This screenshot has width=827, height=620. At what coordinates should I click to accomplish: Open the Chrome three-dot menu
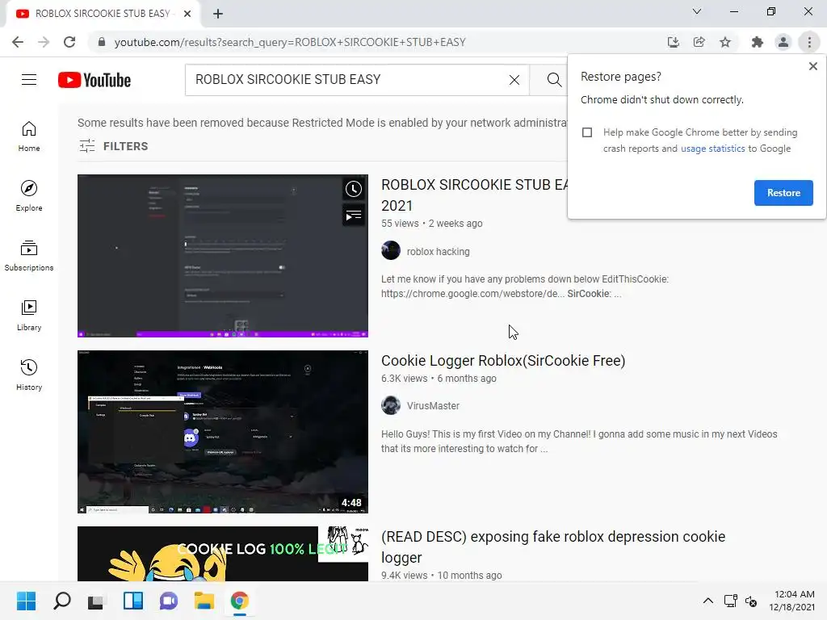(809, 42)
